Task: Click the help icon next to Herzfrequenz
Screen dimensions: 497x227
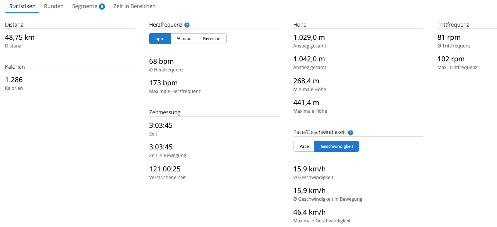Action: point(187,25)
